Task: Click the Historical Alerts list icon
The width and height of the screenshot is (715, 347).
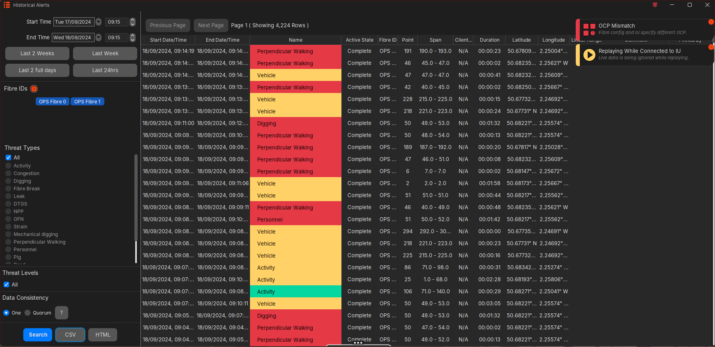Action: coord(7,5)
